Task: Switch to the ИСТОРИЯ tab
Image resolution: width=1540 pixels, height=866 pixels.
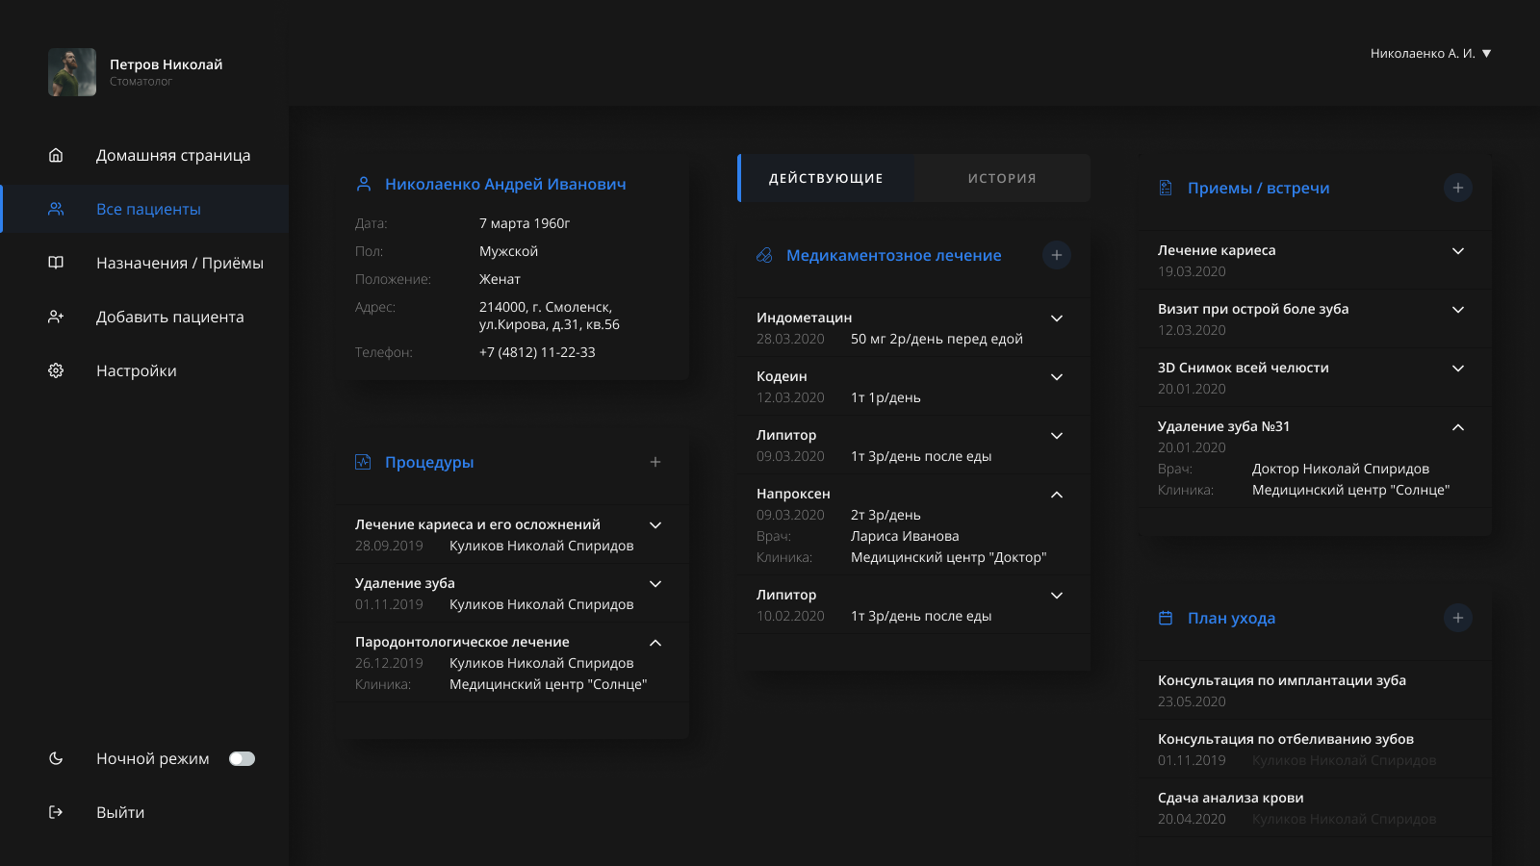Action: [x=1002, y=178]
